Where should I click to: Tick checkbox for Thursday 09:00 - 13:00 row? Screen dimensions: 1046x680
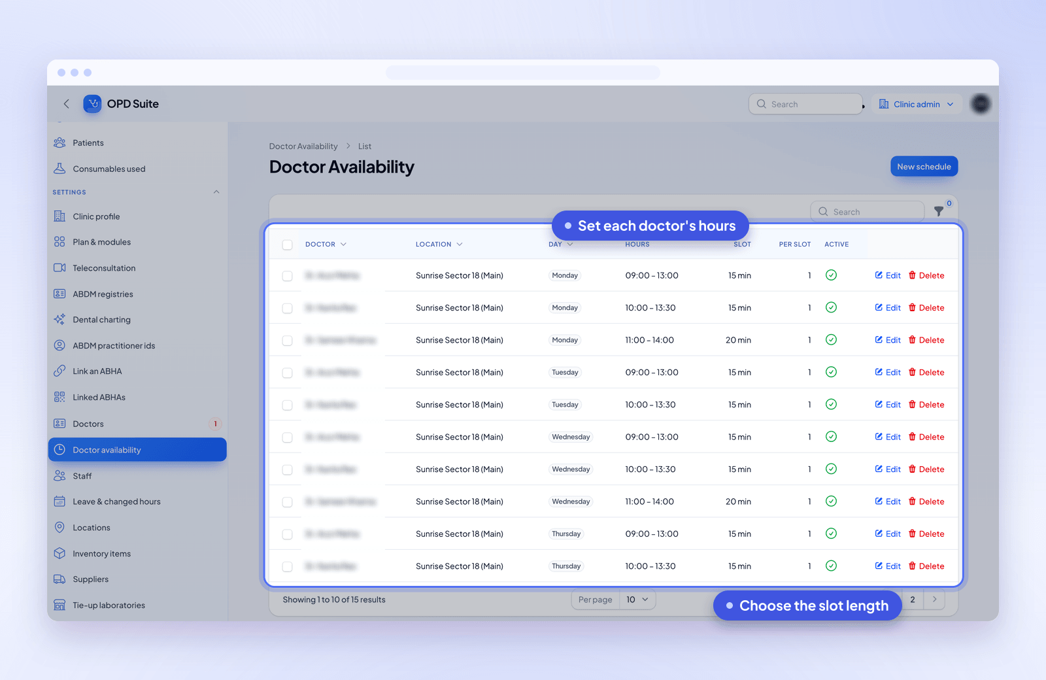pos(287,534)
